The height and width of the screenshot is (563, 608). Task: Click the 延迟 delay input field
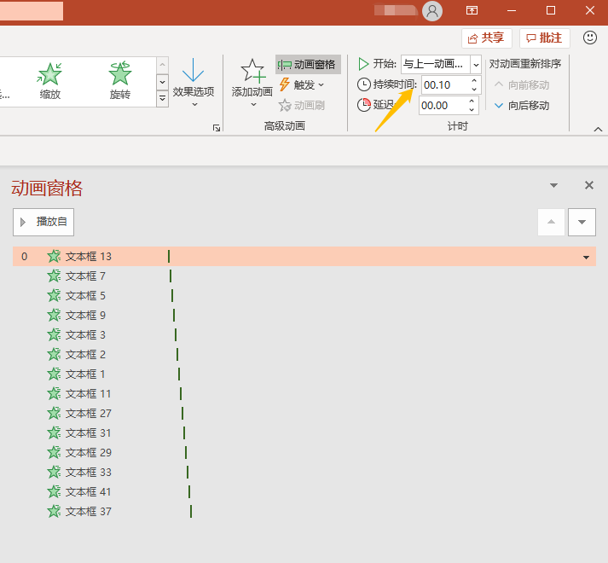pos(443,106)
